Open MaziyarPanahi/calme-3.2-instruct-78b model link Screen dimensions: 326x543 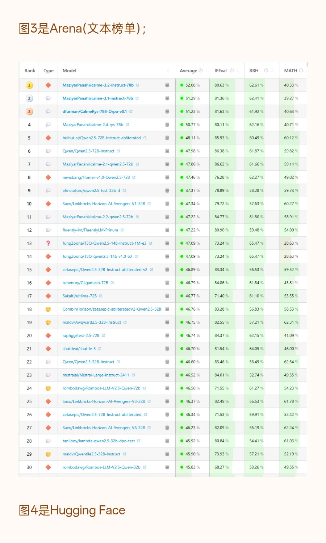click(98, 85)
